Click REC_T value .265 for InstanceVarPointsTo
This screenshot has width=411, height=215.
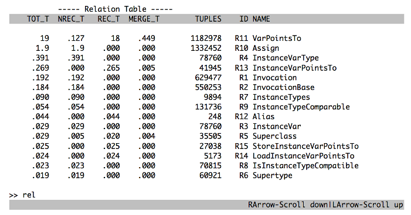pos(111,68)
